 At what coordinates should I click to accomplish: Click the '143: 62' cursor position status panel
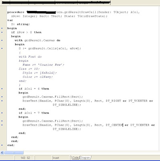tap(25, 158)
